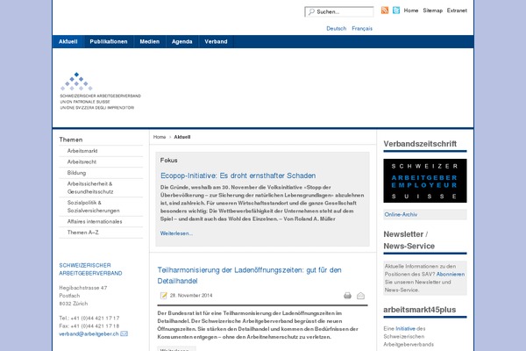Open Arbeitssicherheit & Gesundheitsschutz topic

[x=90, y=188]
